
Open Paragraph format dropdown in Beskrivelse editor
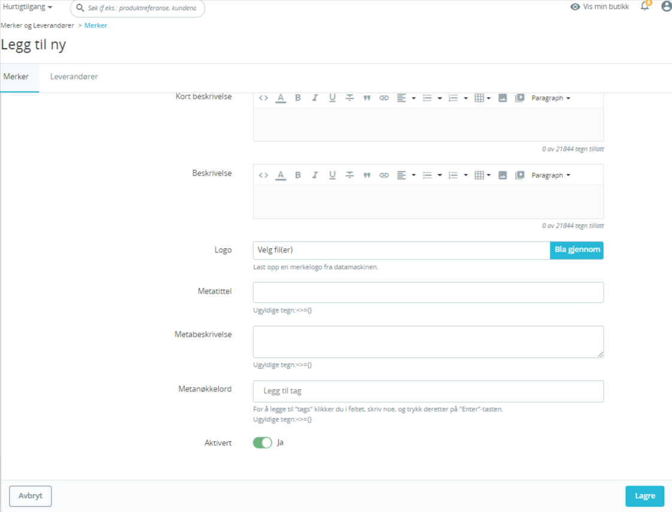[x=550, y=175]
